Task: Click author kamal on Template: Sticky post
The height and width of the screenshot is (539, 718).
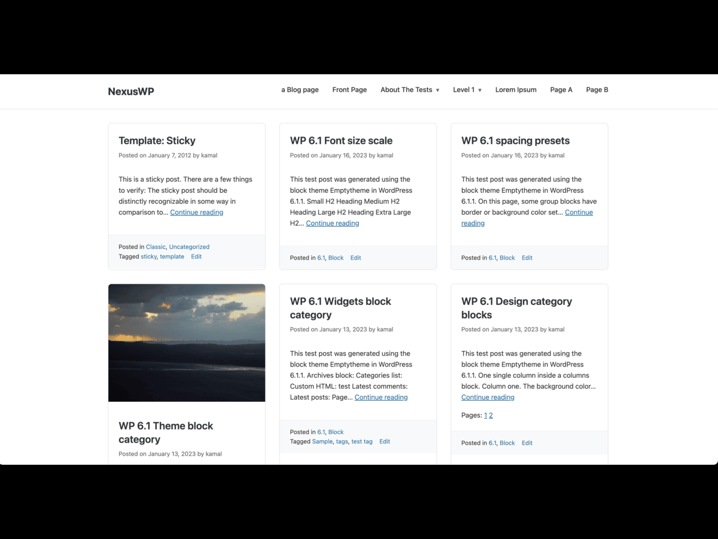Action: coord(209,155)
